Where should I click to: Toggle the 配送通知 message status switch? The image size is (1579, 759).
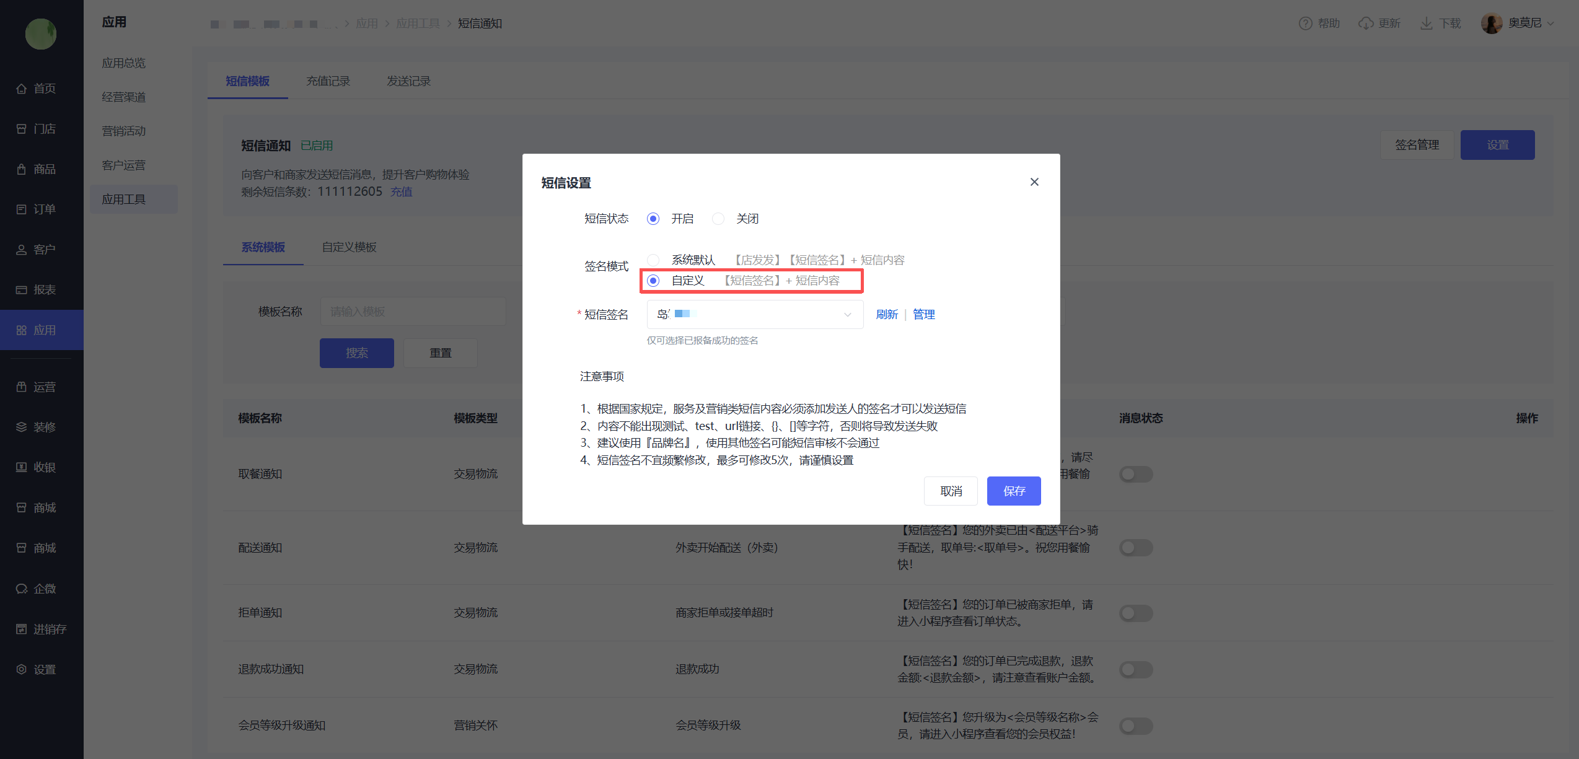click(1135, 548)
